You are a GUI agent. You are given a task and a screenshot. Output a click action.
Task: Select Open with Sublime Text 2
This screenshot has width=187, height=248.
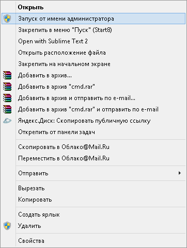pos(93,41)
